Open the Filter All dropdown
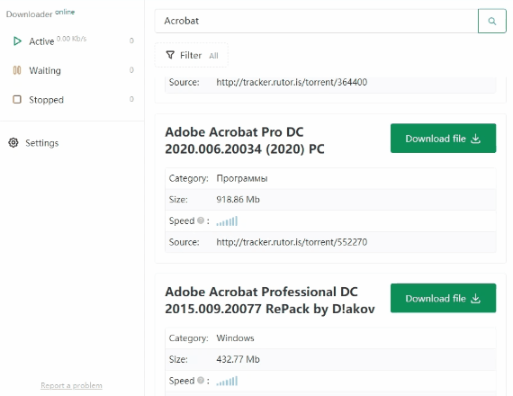Screen dimensions: 513x396 192,55
